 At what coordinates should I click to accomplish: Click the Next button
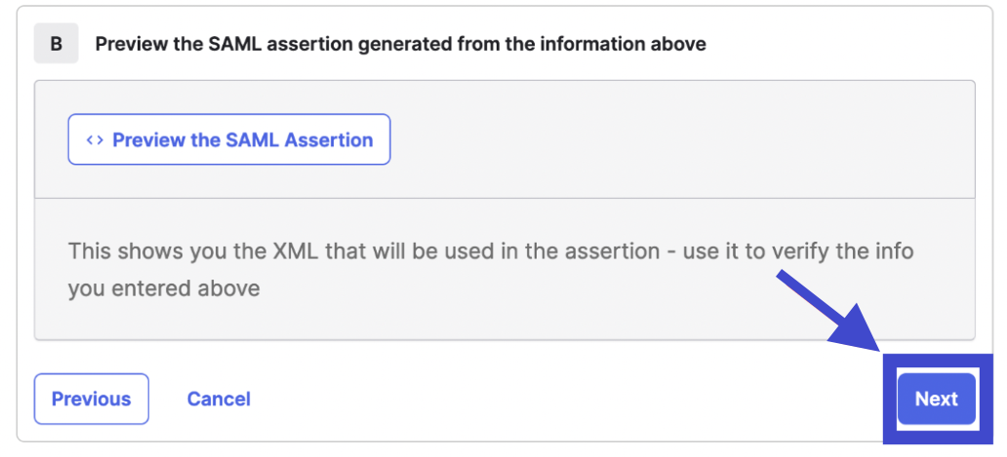(936, 399)
